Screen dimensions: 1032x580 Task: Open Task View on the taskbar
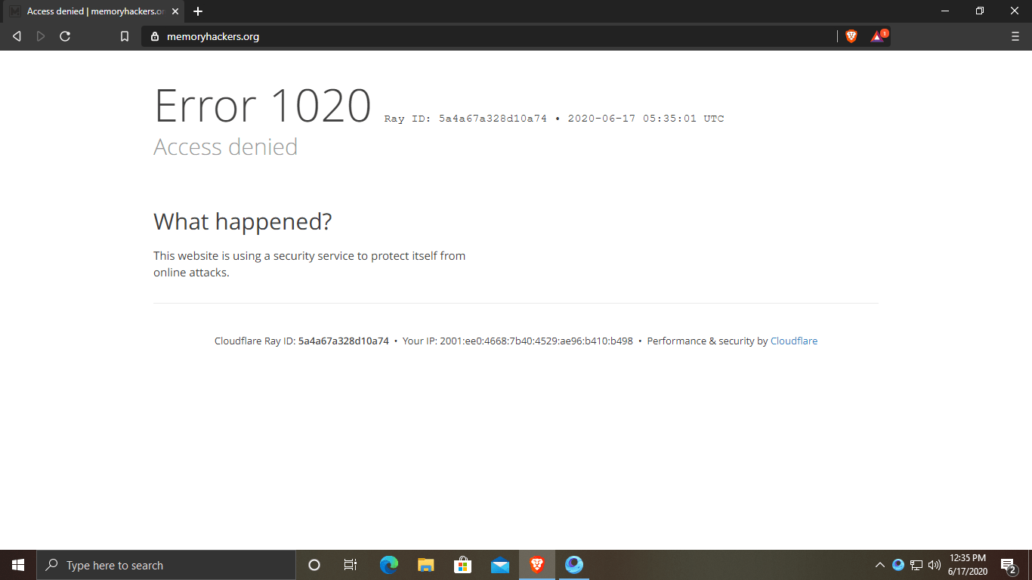[x=351, y=565]
